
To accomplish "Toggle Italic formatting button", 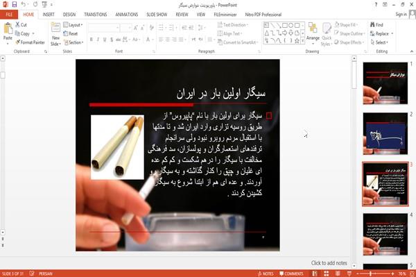I will coord(98,40).
